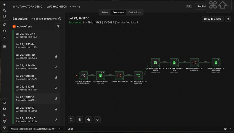Zoom in on the workflow canvas

[x=80, y=120]
